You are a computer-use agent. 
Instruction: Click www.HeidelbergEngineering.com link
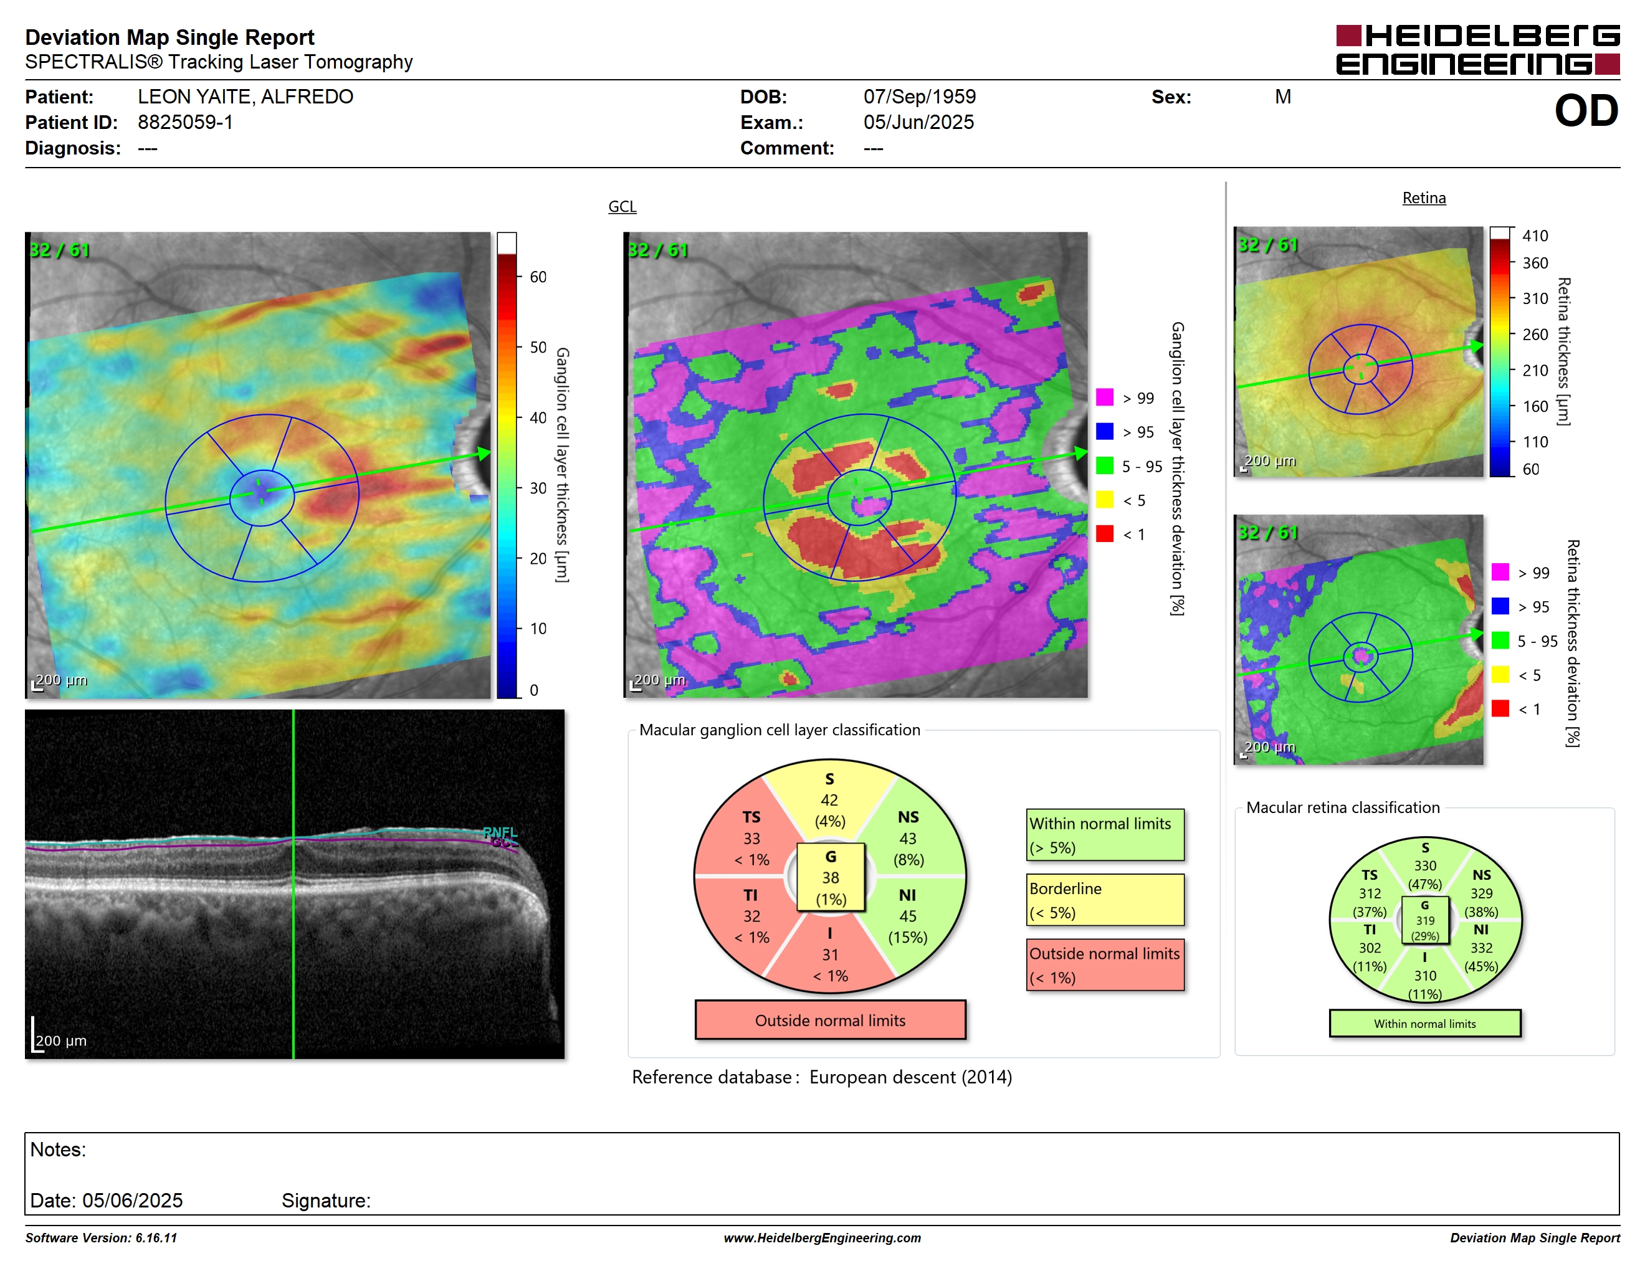tap(822, 1238)
